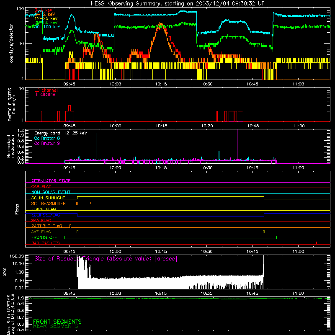335x335 pixels.
Task: Click the counts/s/detector axis label
Action: tap(11, 44)
